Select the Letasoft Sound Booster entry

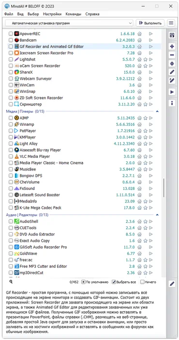tap(84, 195)
